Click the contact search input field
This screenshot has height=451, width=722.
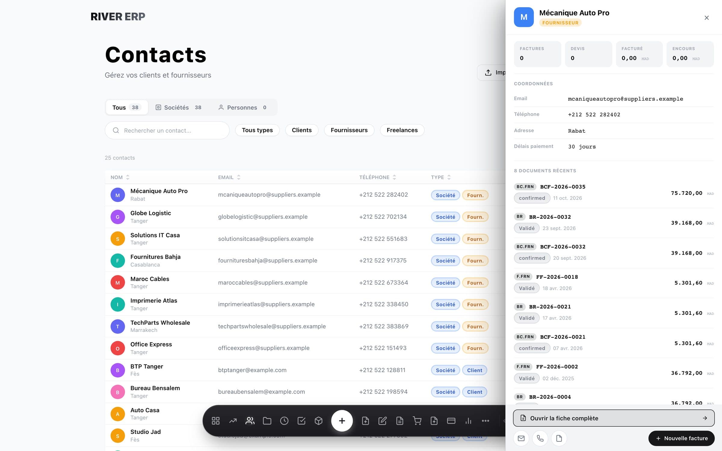point(167,130)
